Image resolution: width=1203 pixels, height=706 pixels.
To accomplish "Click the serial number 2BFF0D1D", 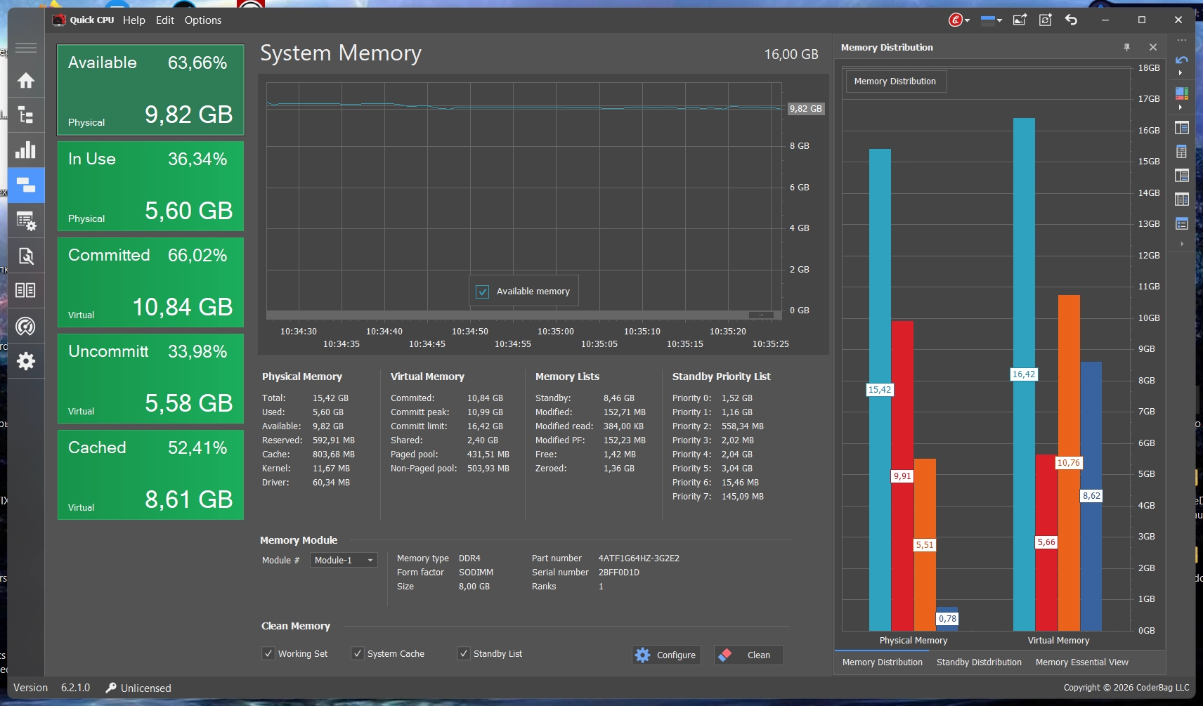I will point(619,573).
